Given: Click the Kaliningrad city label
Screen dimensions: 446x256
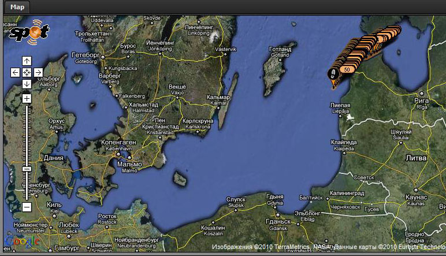Looking at the screenshot, I should [345, 194].
